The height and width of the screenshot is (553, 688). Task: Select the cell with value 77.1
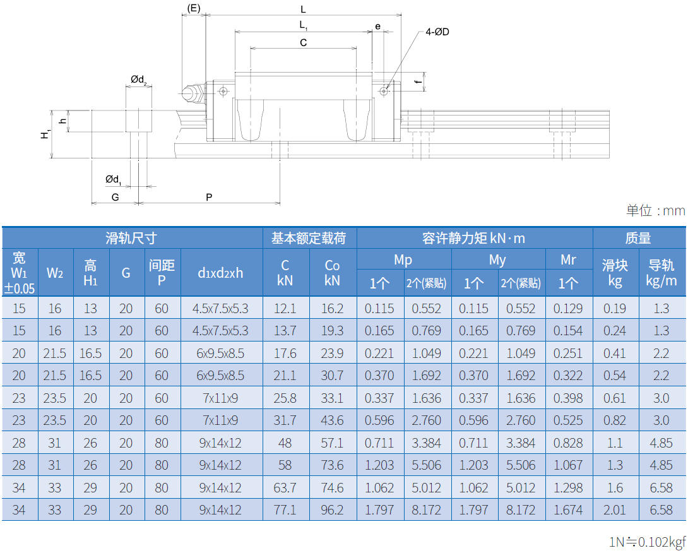click(285, 510)
